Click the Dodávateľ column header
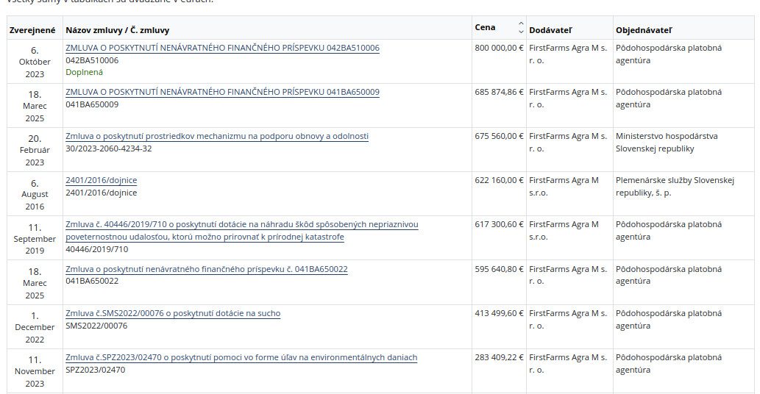Viewport: 760px width, 394px height. point(550,30)
